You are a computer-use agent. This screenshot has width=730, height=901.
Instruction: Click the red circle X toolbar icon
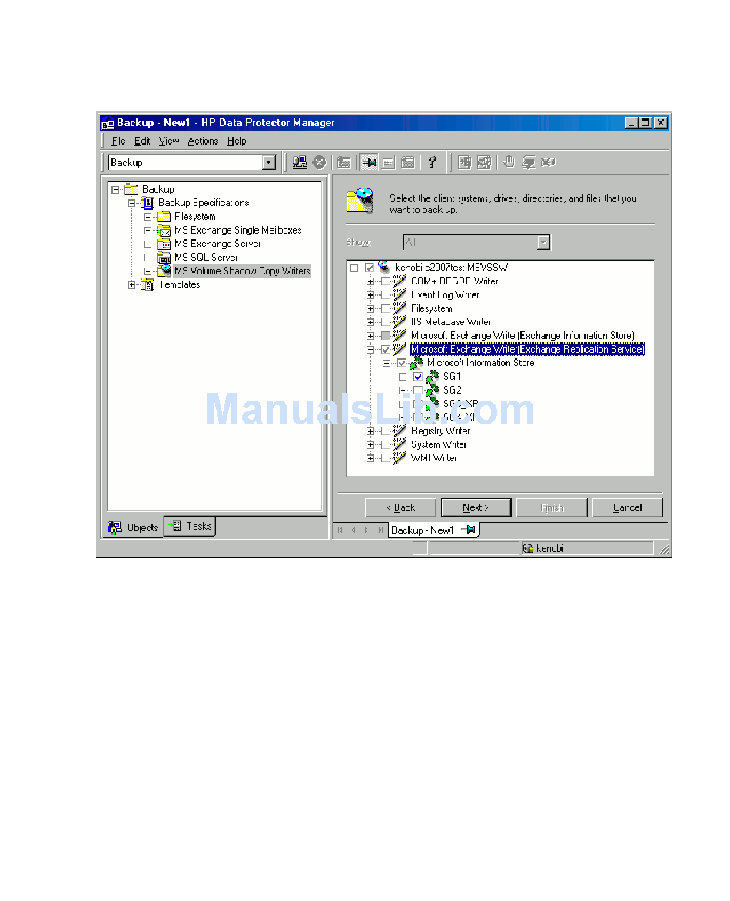pos(320,163)
